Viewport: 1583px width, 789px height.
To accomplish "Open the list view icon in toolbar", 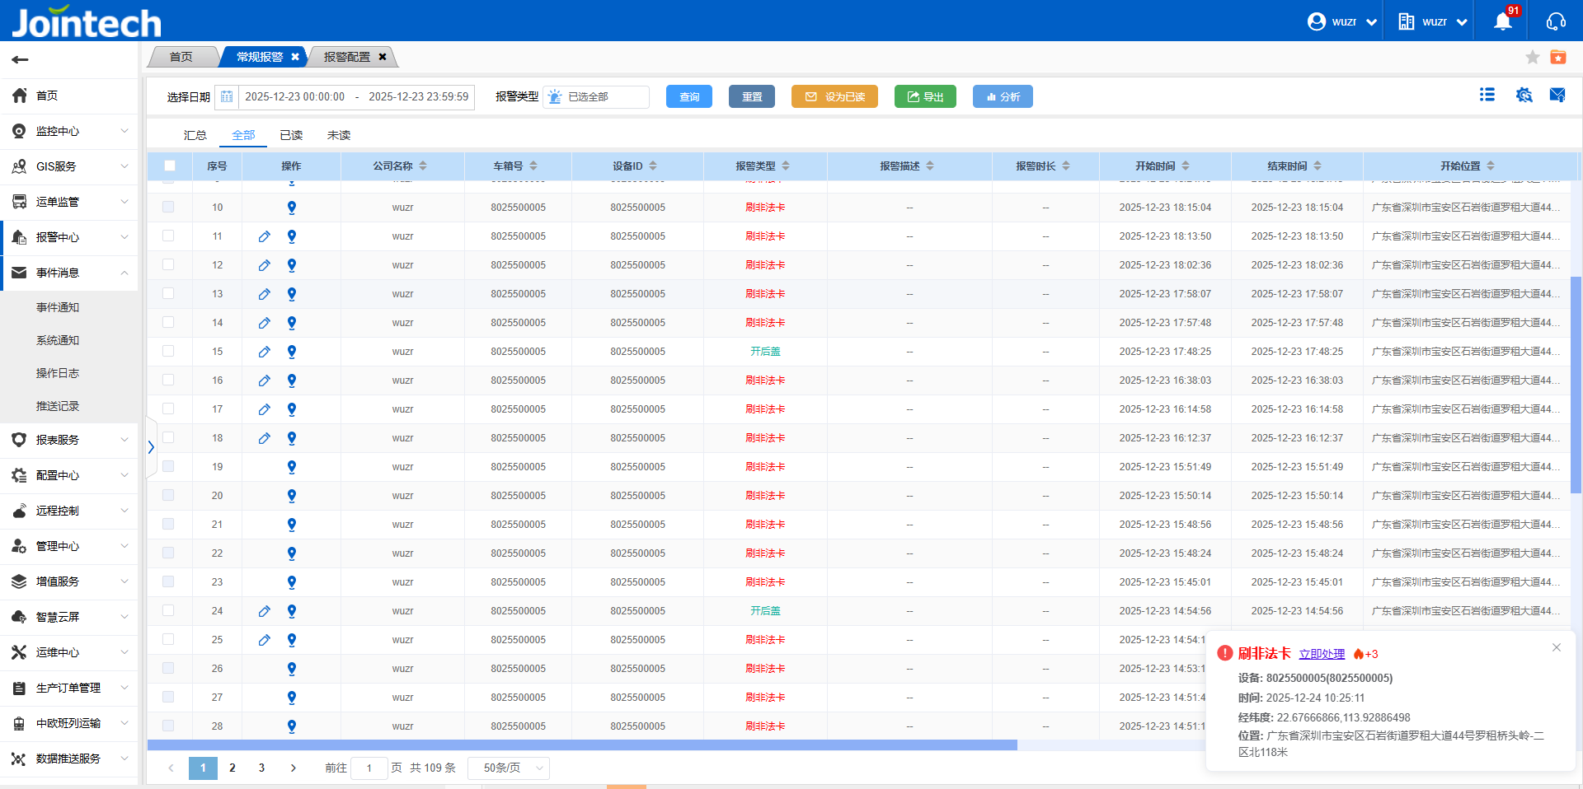I will (1487, 96).
